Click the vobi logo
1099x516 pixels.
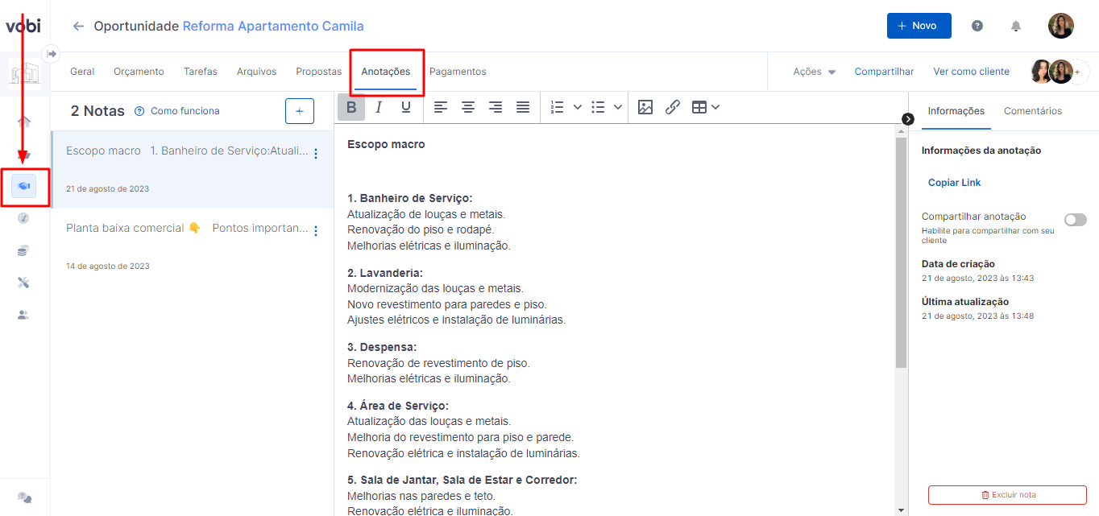coord(23,26)
